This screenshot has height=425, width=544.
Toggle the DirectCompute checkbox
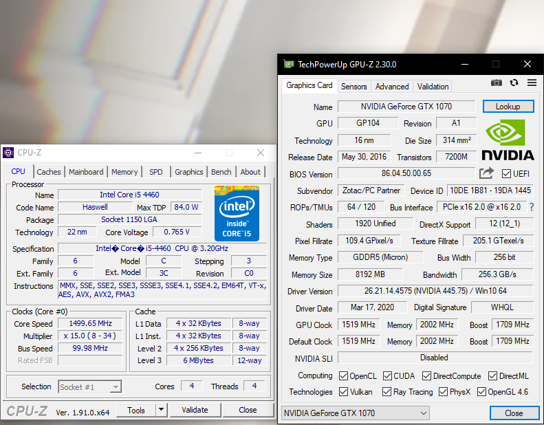426,375
